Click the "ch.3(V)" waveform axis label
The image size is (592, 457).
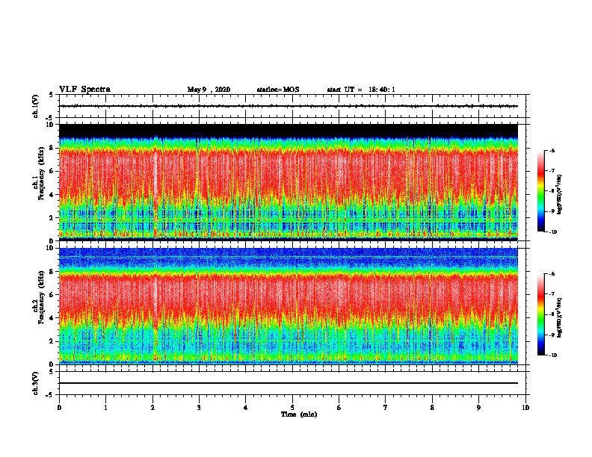(x=35, y=383)
